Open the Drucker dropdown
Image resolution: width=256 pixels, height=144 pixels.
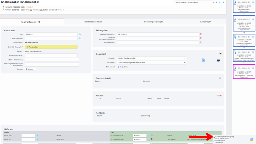151,58
